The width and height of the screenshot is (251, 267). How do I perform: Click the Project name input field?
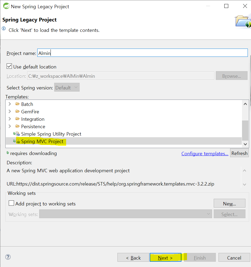142,53
